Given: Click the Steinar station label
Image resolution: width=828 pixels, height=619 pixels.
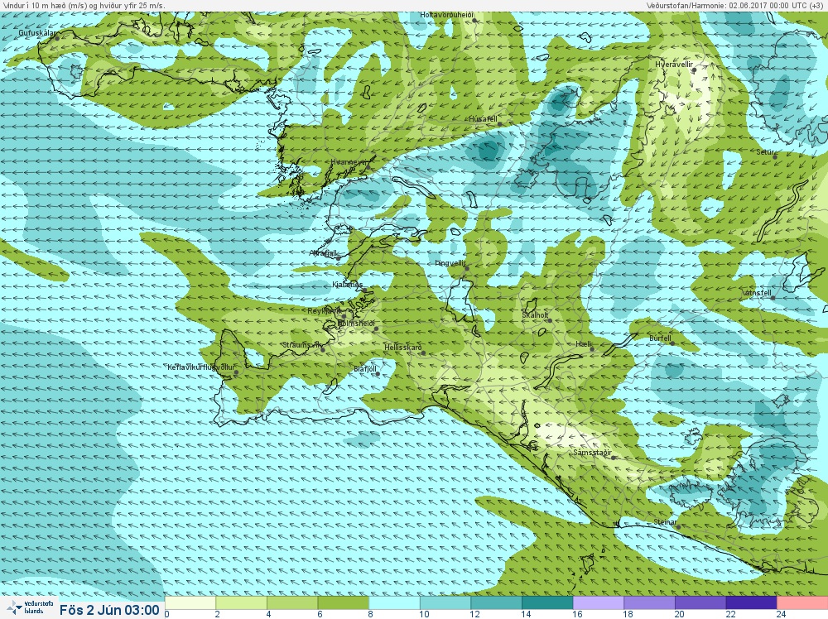Looking at the screenshot, I should (x=666, y=522).
